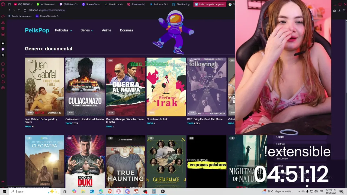Click the Windows taskbar Buscar search box
The height and width of the screenshot is (195, 347).
pos(35,191)
